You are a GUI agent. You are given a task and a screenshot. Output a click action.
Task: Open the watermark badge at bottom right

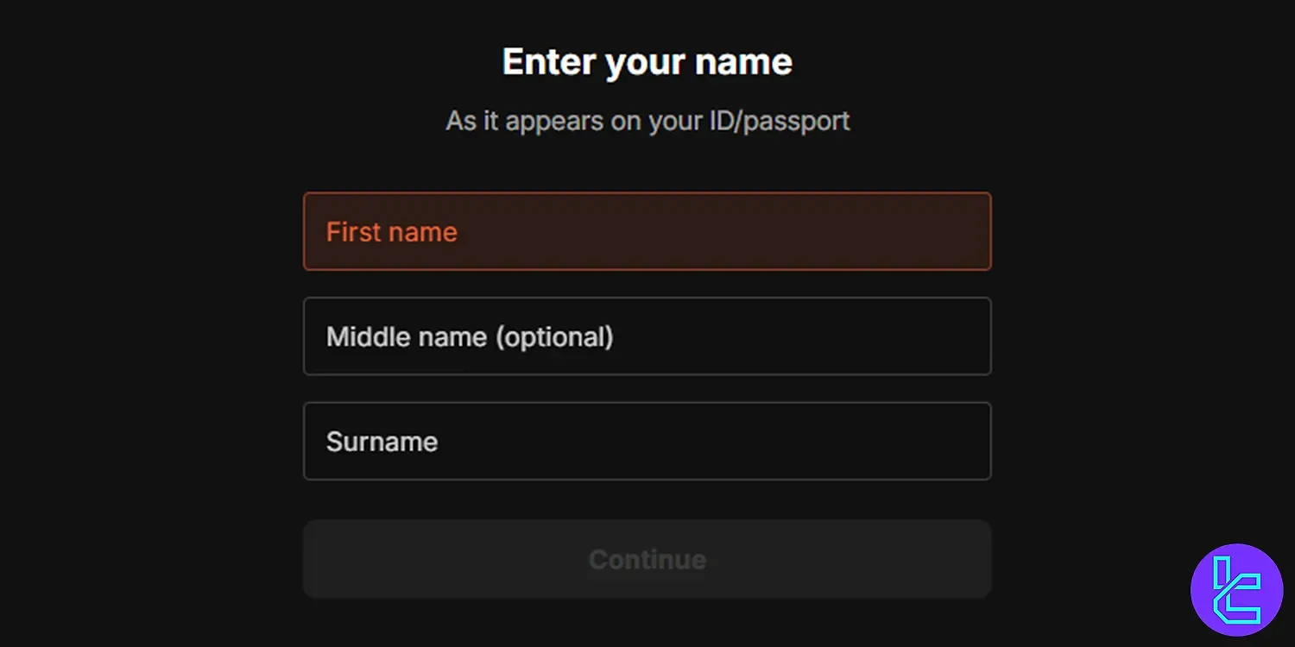tap(1236, 590)
